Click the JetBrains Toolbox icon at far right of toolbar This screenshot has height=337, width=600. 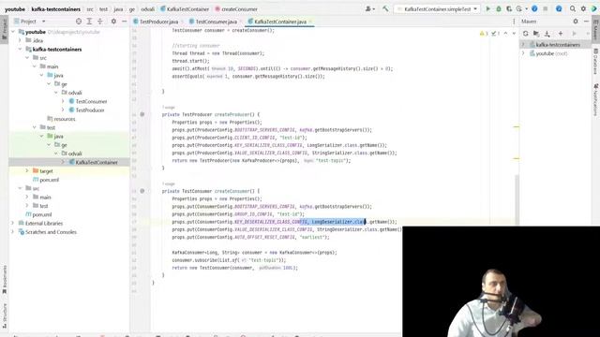coord(594,8)
